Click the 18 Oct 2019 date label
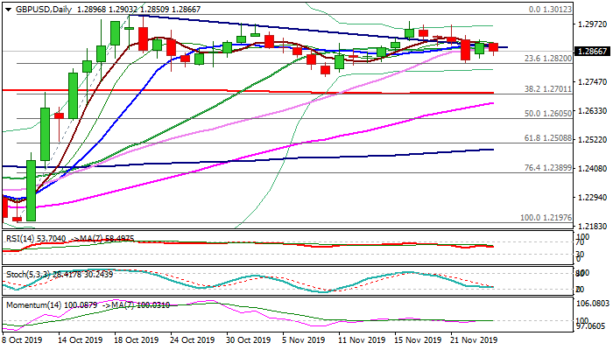This screenshot has width=613, height=350. (x=137, y=339)
